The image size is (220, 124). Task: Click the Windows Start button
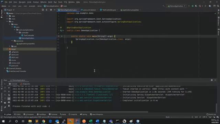pyautogui.click(x=3, y=121)
